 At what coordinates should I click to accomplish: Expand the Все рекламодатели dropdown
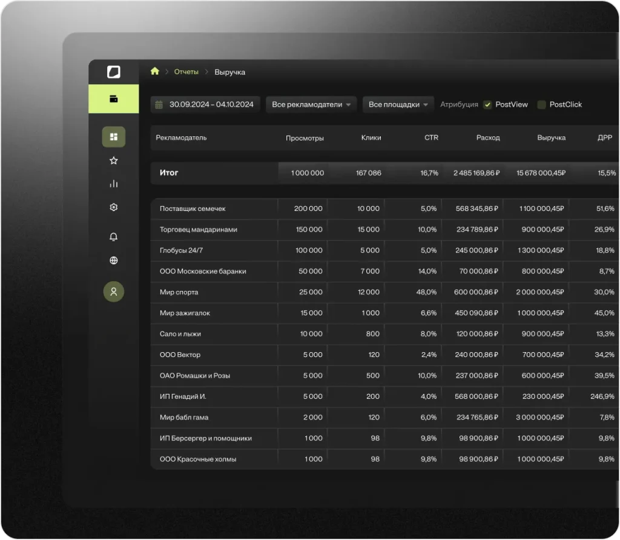tap(311, 105)
